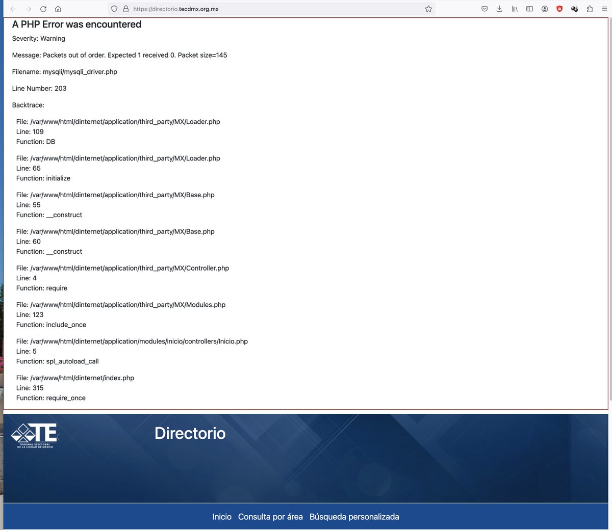Show the downloads panel
The width and height of the screenshot is (612, 530).
point(499,9)
